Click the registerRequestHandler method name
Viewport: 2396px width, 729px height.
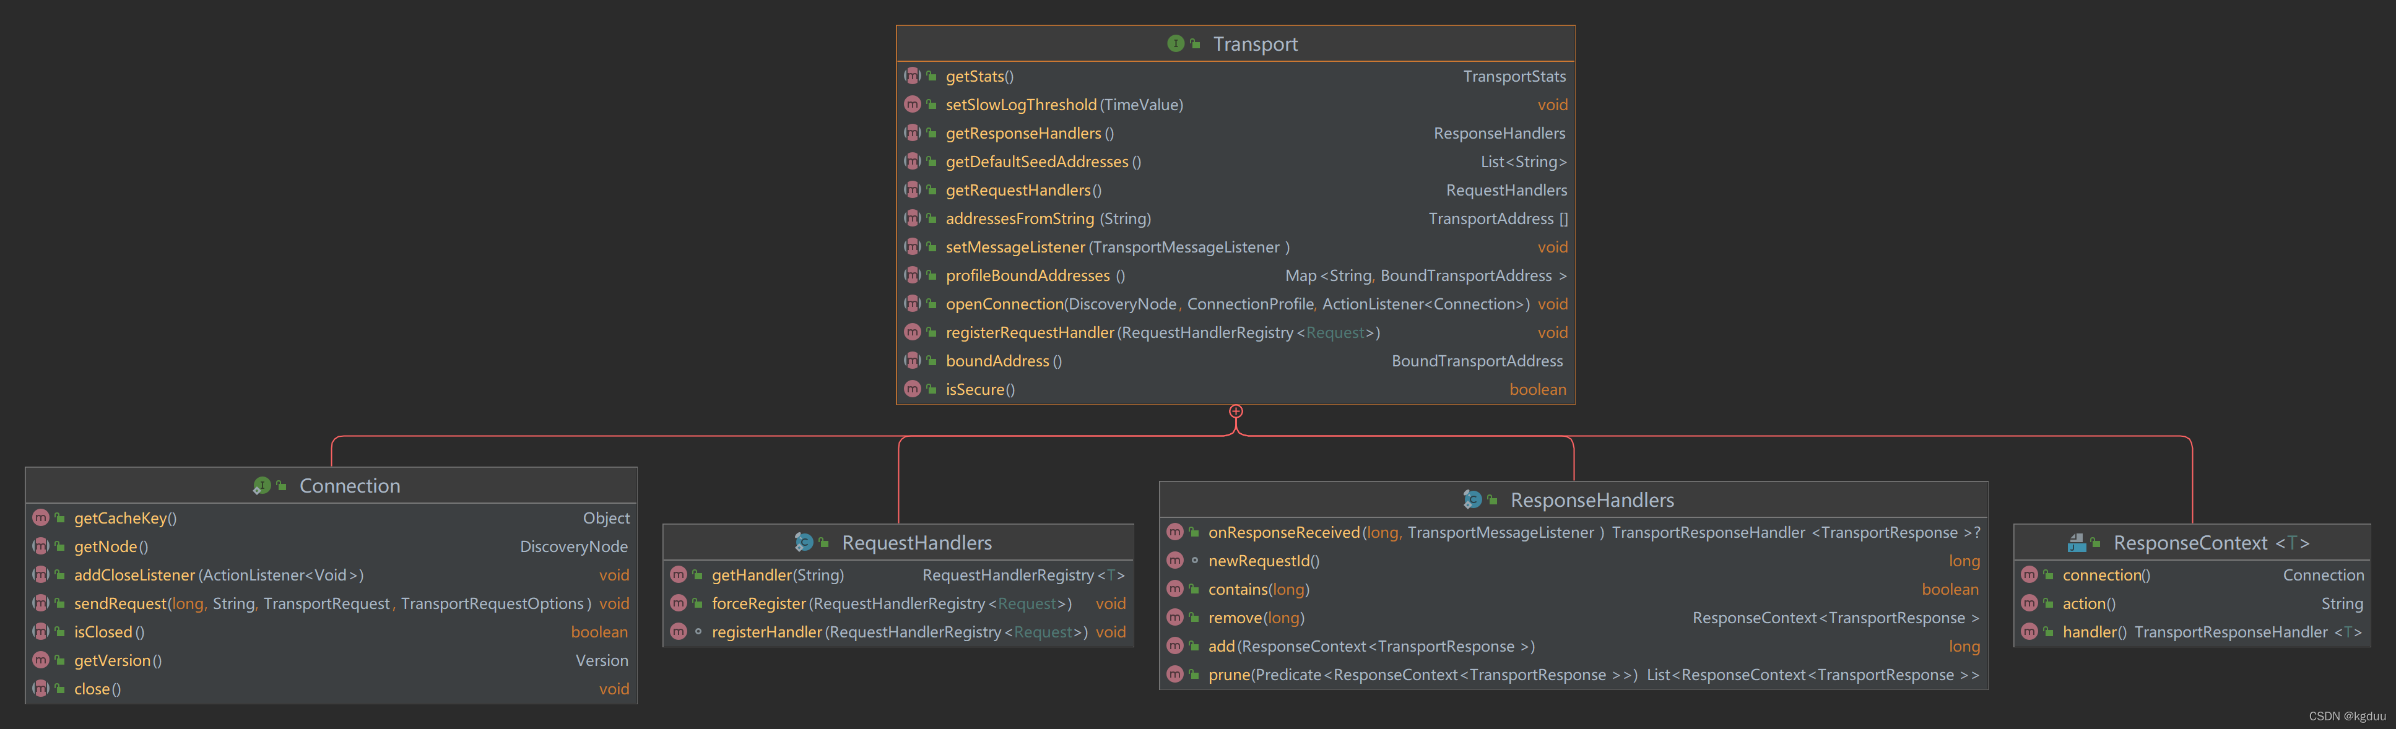[1030, 332]
